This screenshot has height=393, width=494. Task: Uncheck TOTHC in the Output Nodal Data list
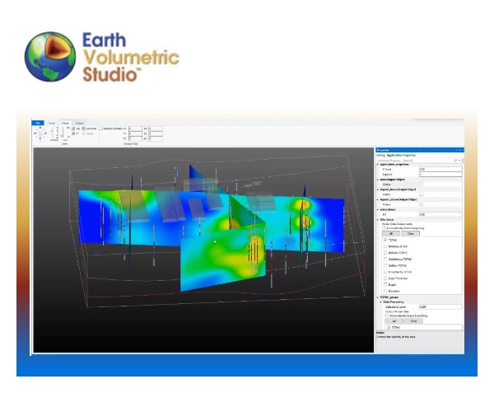pyautogui.click(x=389, y=327)
